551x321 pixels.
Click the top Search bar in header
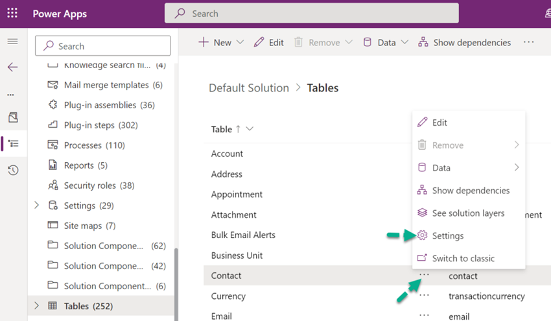[x=311, y=14]
